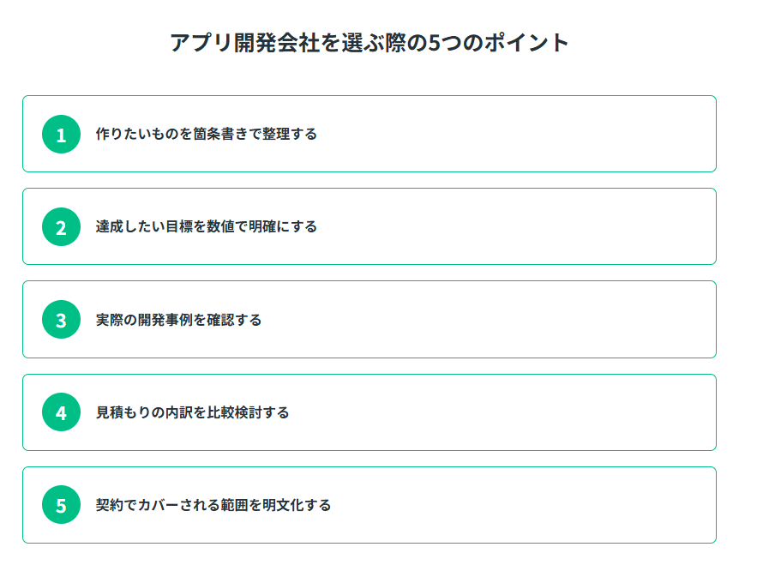Select the text 契約でカバーされる範囲を明文化する
Viewport: 781px width, 565px height.
tap(213, 505)
